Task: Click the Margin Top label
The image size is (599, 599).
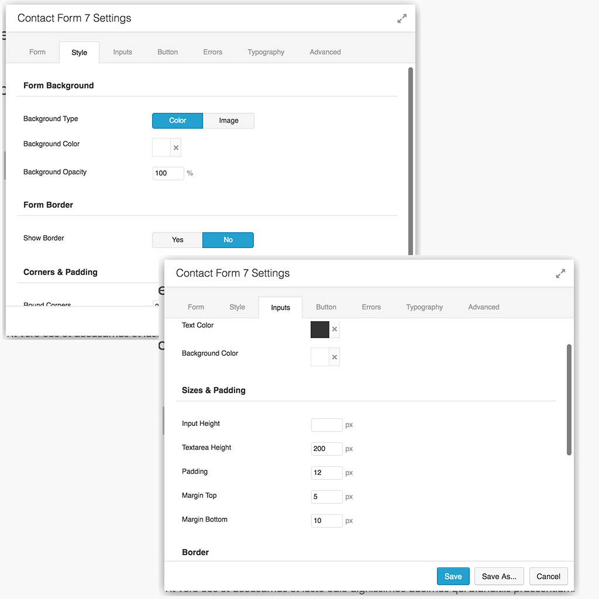Action: pos(199,495)
